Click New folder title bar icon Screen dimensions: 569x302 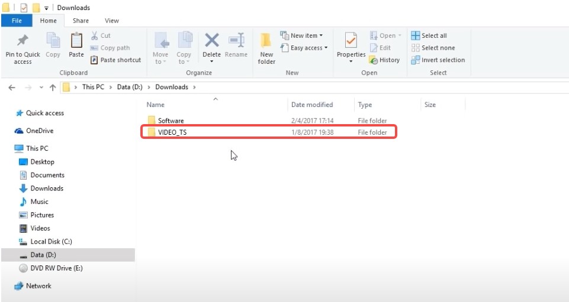pyautogui.click(x=36, y=8)
